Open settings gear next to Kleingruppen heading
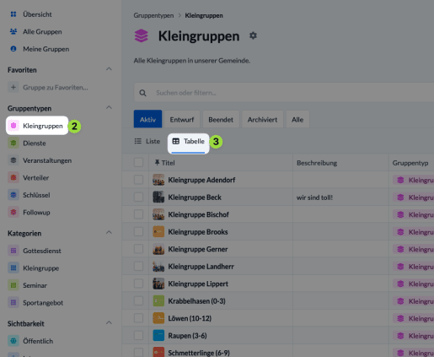Screen dimensions: 434x357 point(253,35)
